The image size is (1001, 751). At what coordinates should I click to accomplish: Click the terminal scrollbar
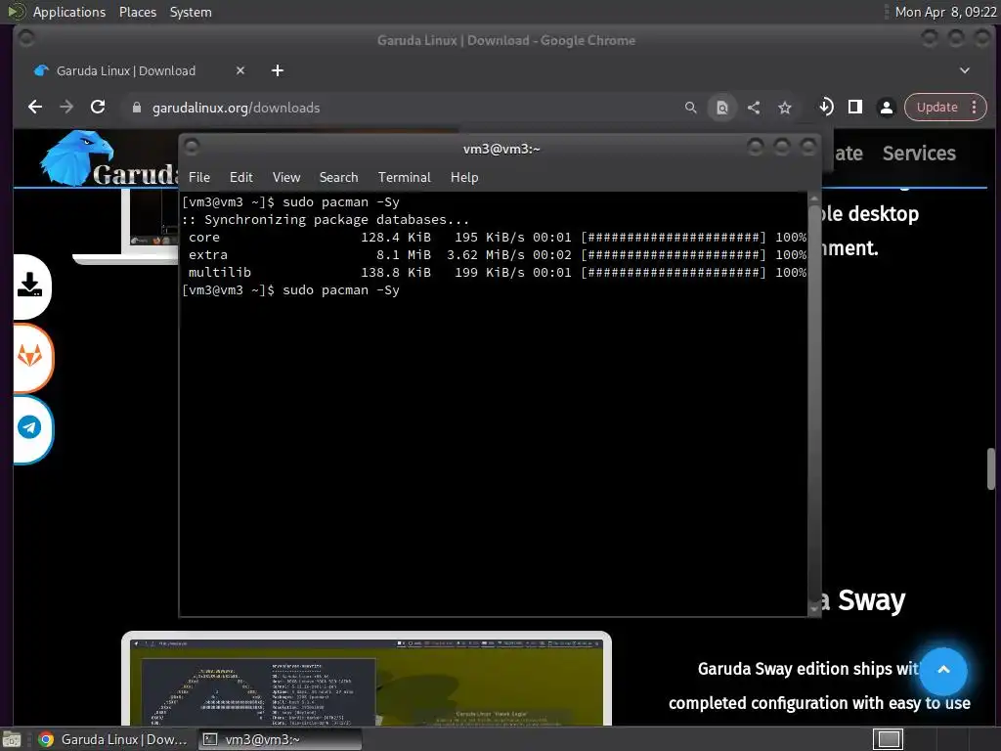(814, 403)
